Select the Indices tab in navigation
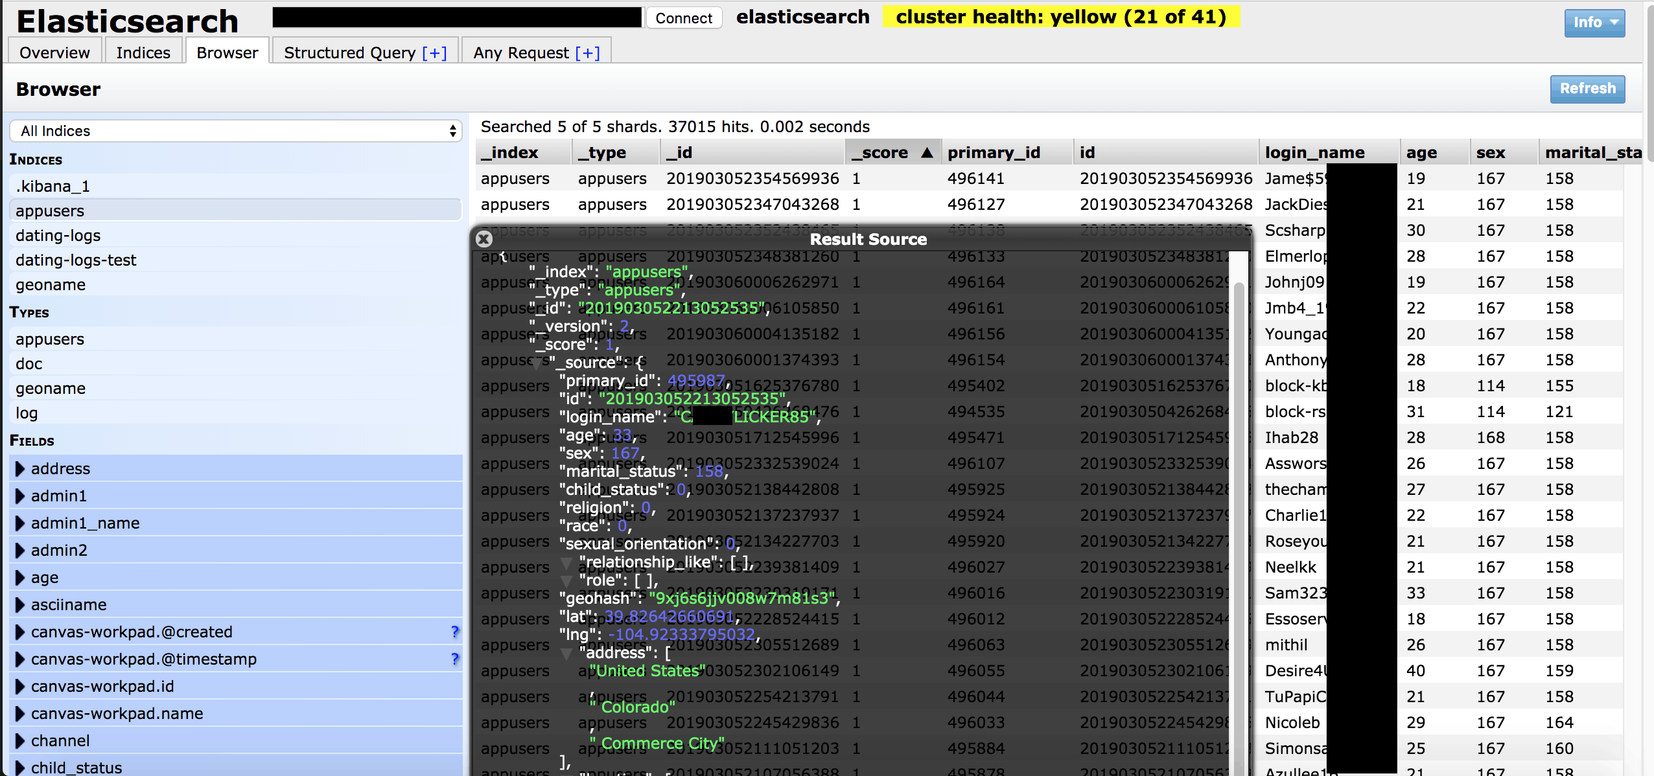This screenshot has width=1654, height=776. point(141,52)
